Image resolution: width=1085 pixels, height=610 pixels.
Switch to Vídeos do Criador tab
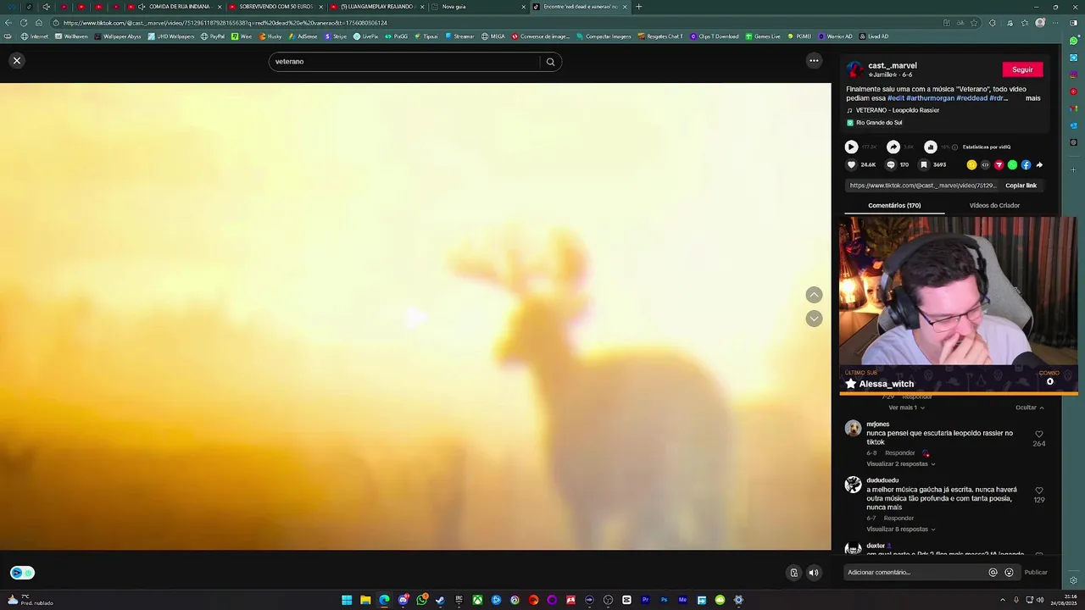(x=994, y=206)
